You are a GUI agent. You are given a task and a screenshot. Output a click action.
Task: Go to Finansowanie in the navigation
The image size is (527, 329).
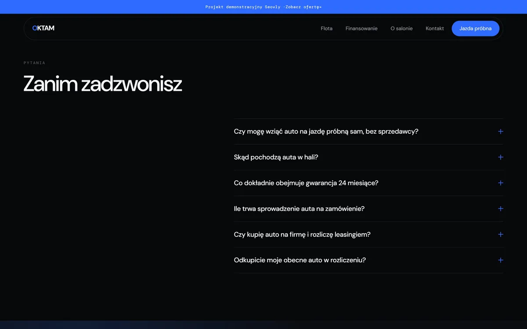click(361, 29)
